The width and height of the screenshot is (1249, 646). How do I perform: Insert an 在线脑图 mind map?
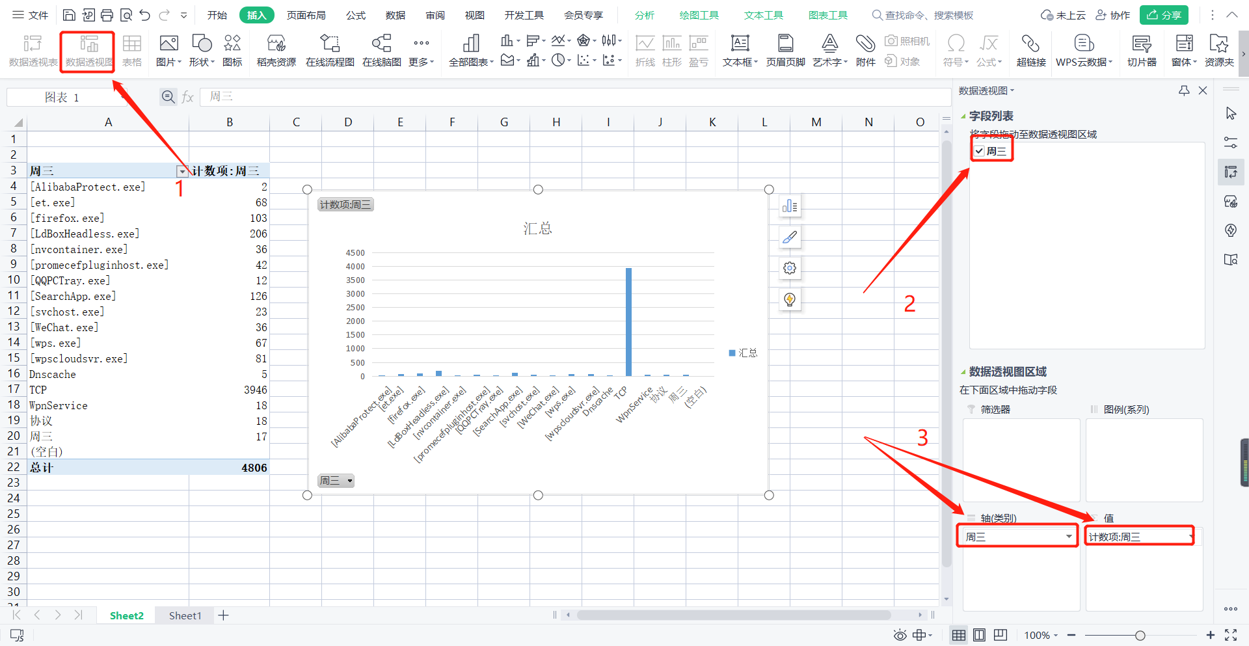click(382, 51)
